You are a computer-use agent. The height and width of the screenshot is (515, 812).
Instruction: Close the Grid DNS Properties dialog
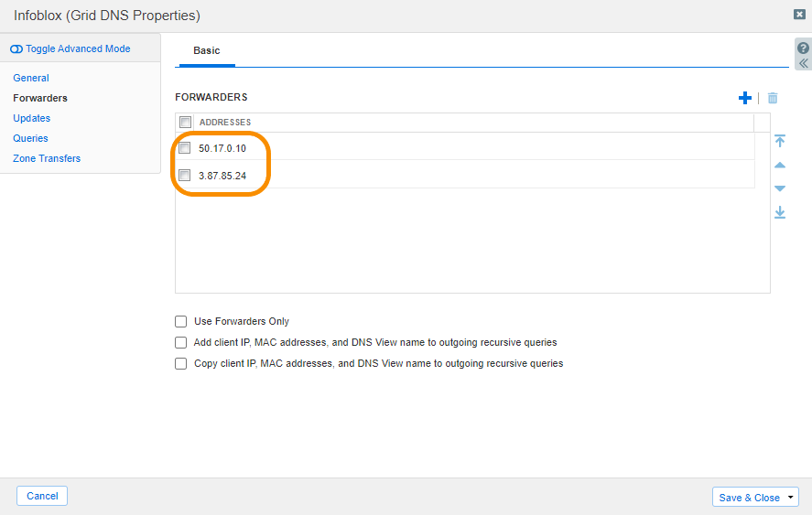coord(799,15)
